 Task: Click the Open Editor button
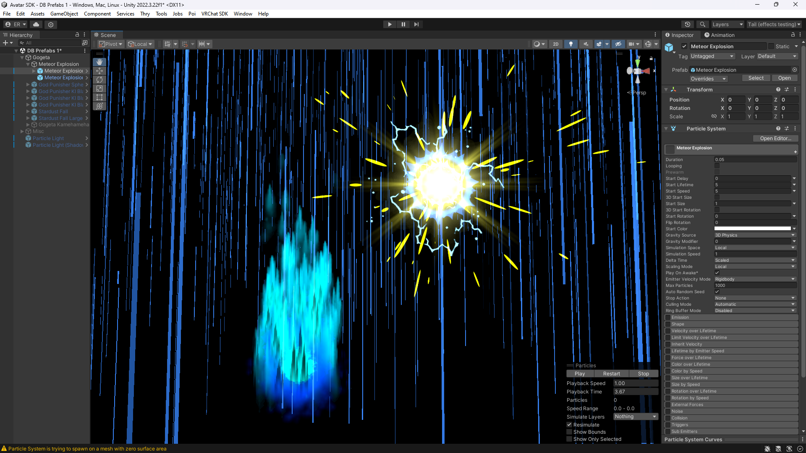(775, 138)
